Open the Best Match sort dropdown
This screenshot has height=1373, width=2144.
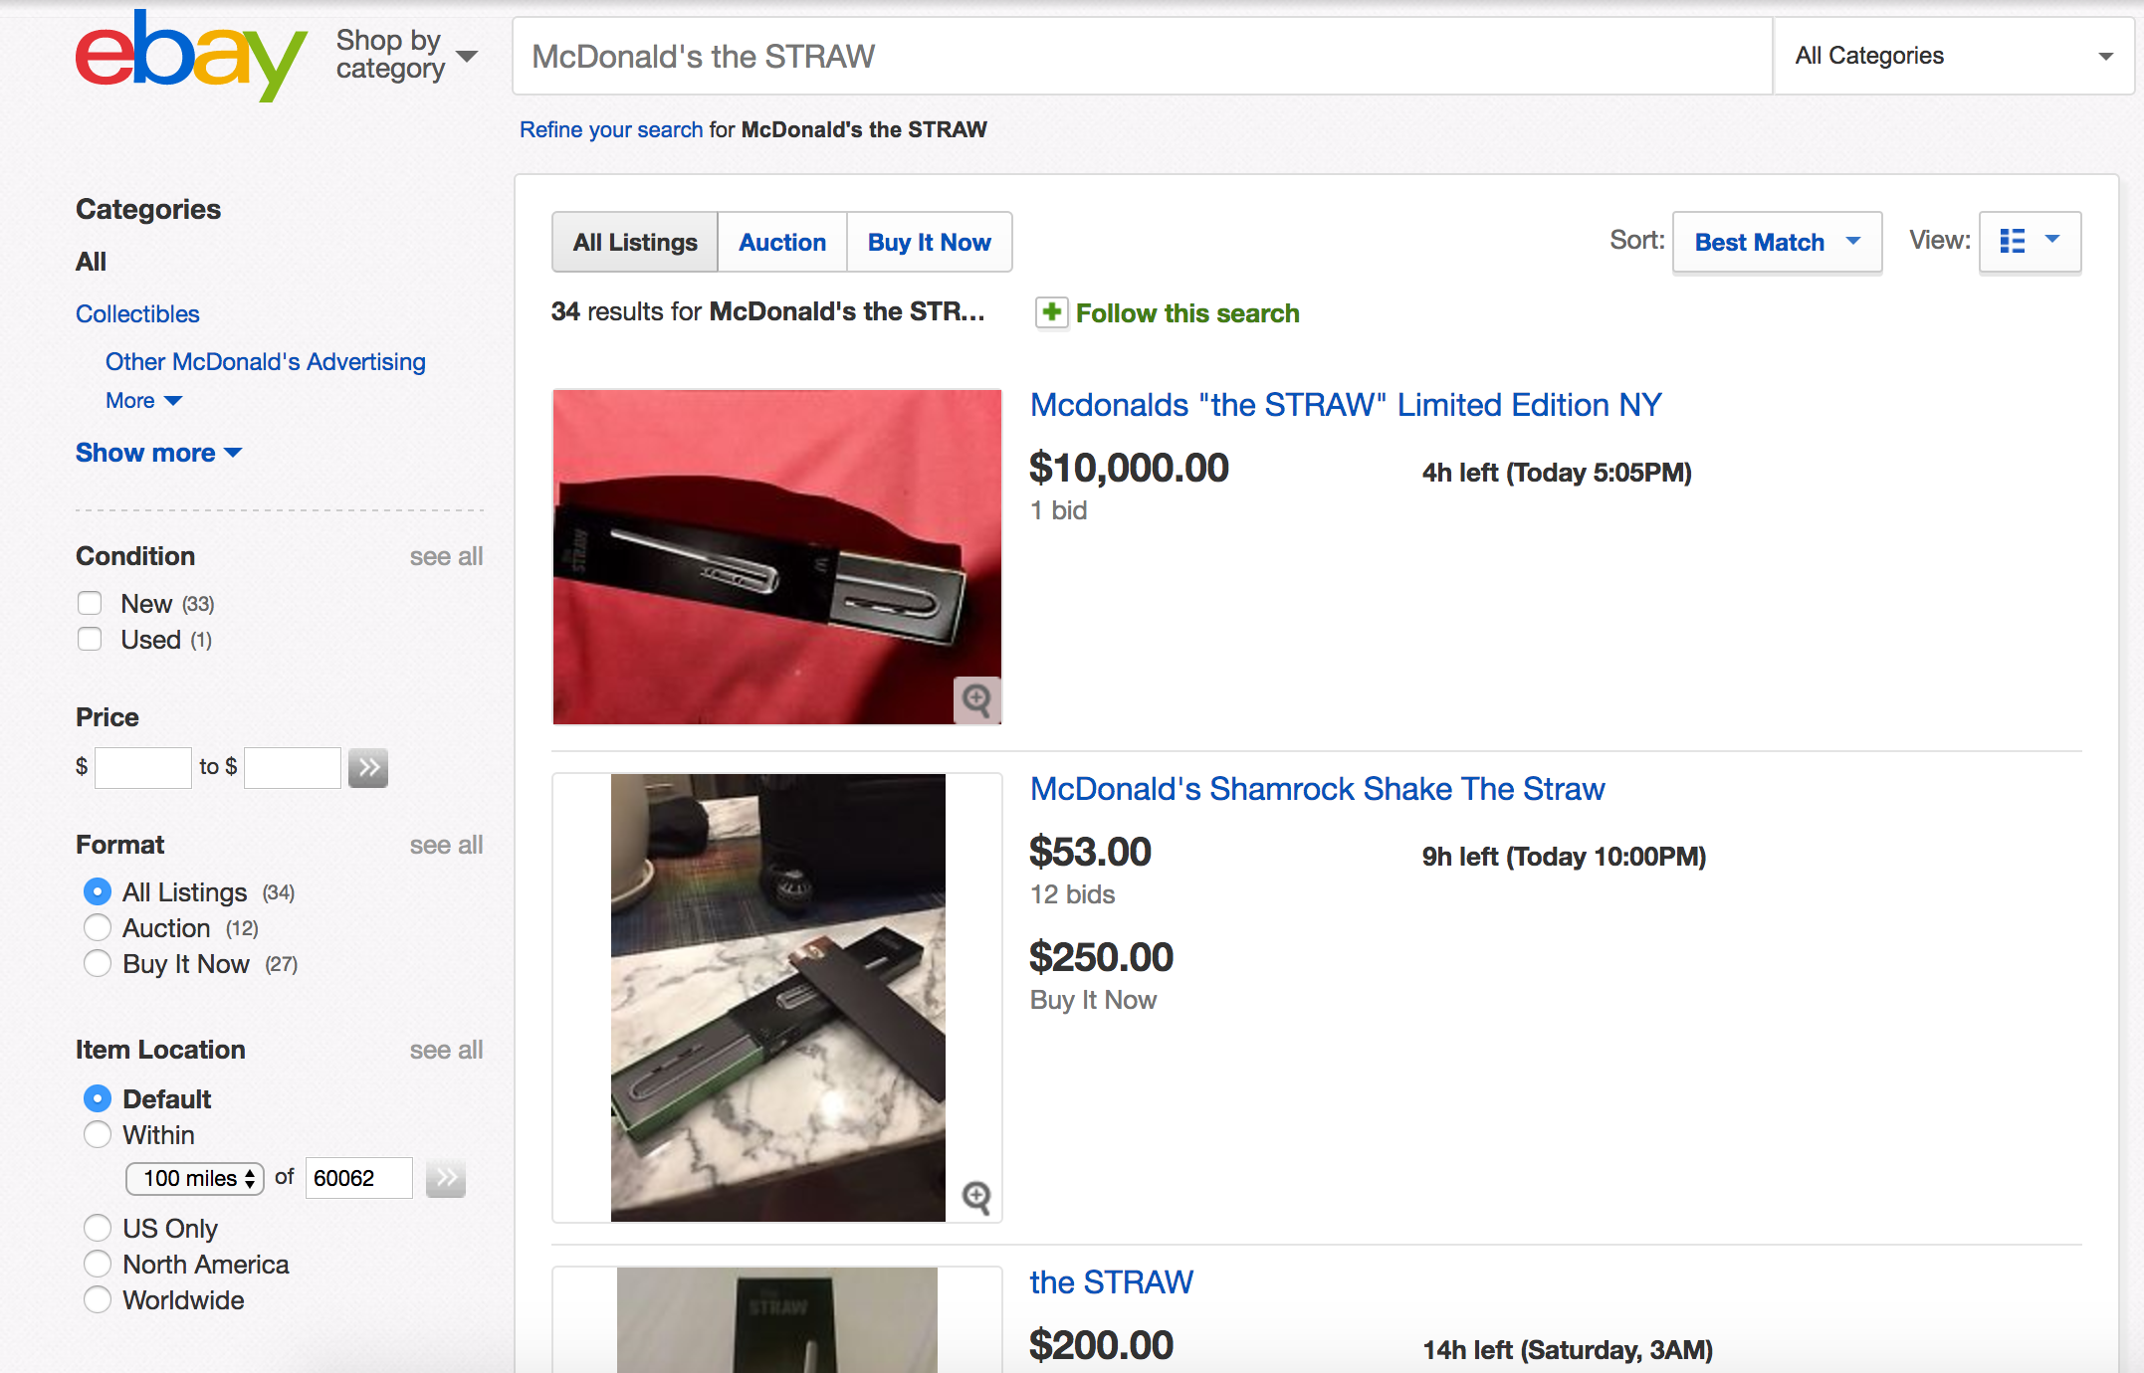[1777, 242]
